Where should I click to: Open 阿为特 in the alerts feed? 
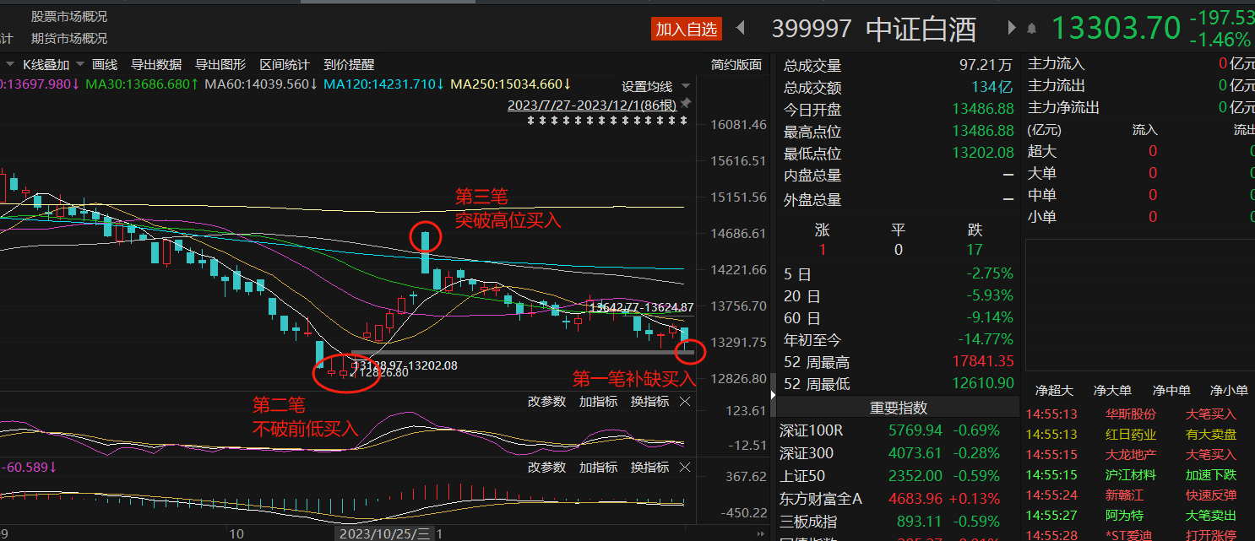(1125, 516)
